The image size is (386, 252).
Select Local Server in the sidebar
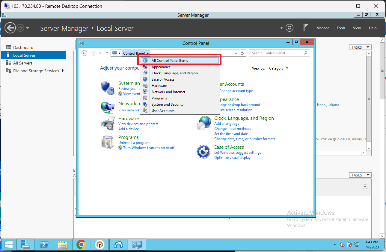[33, 55]
